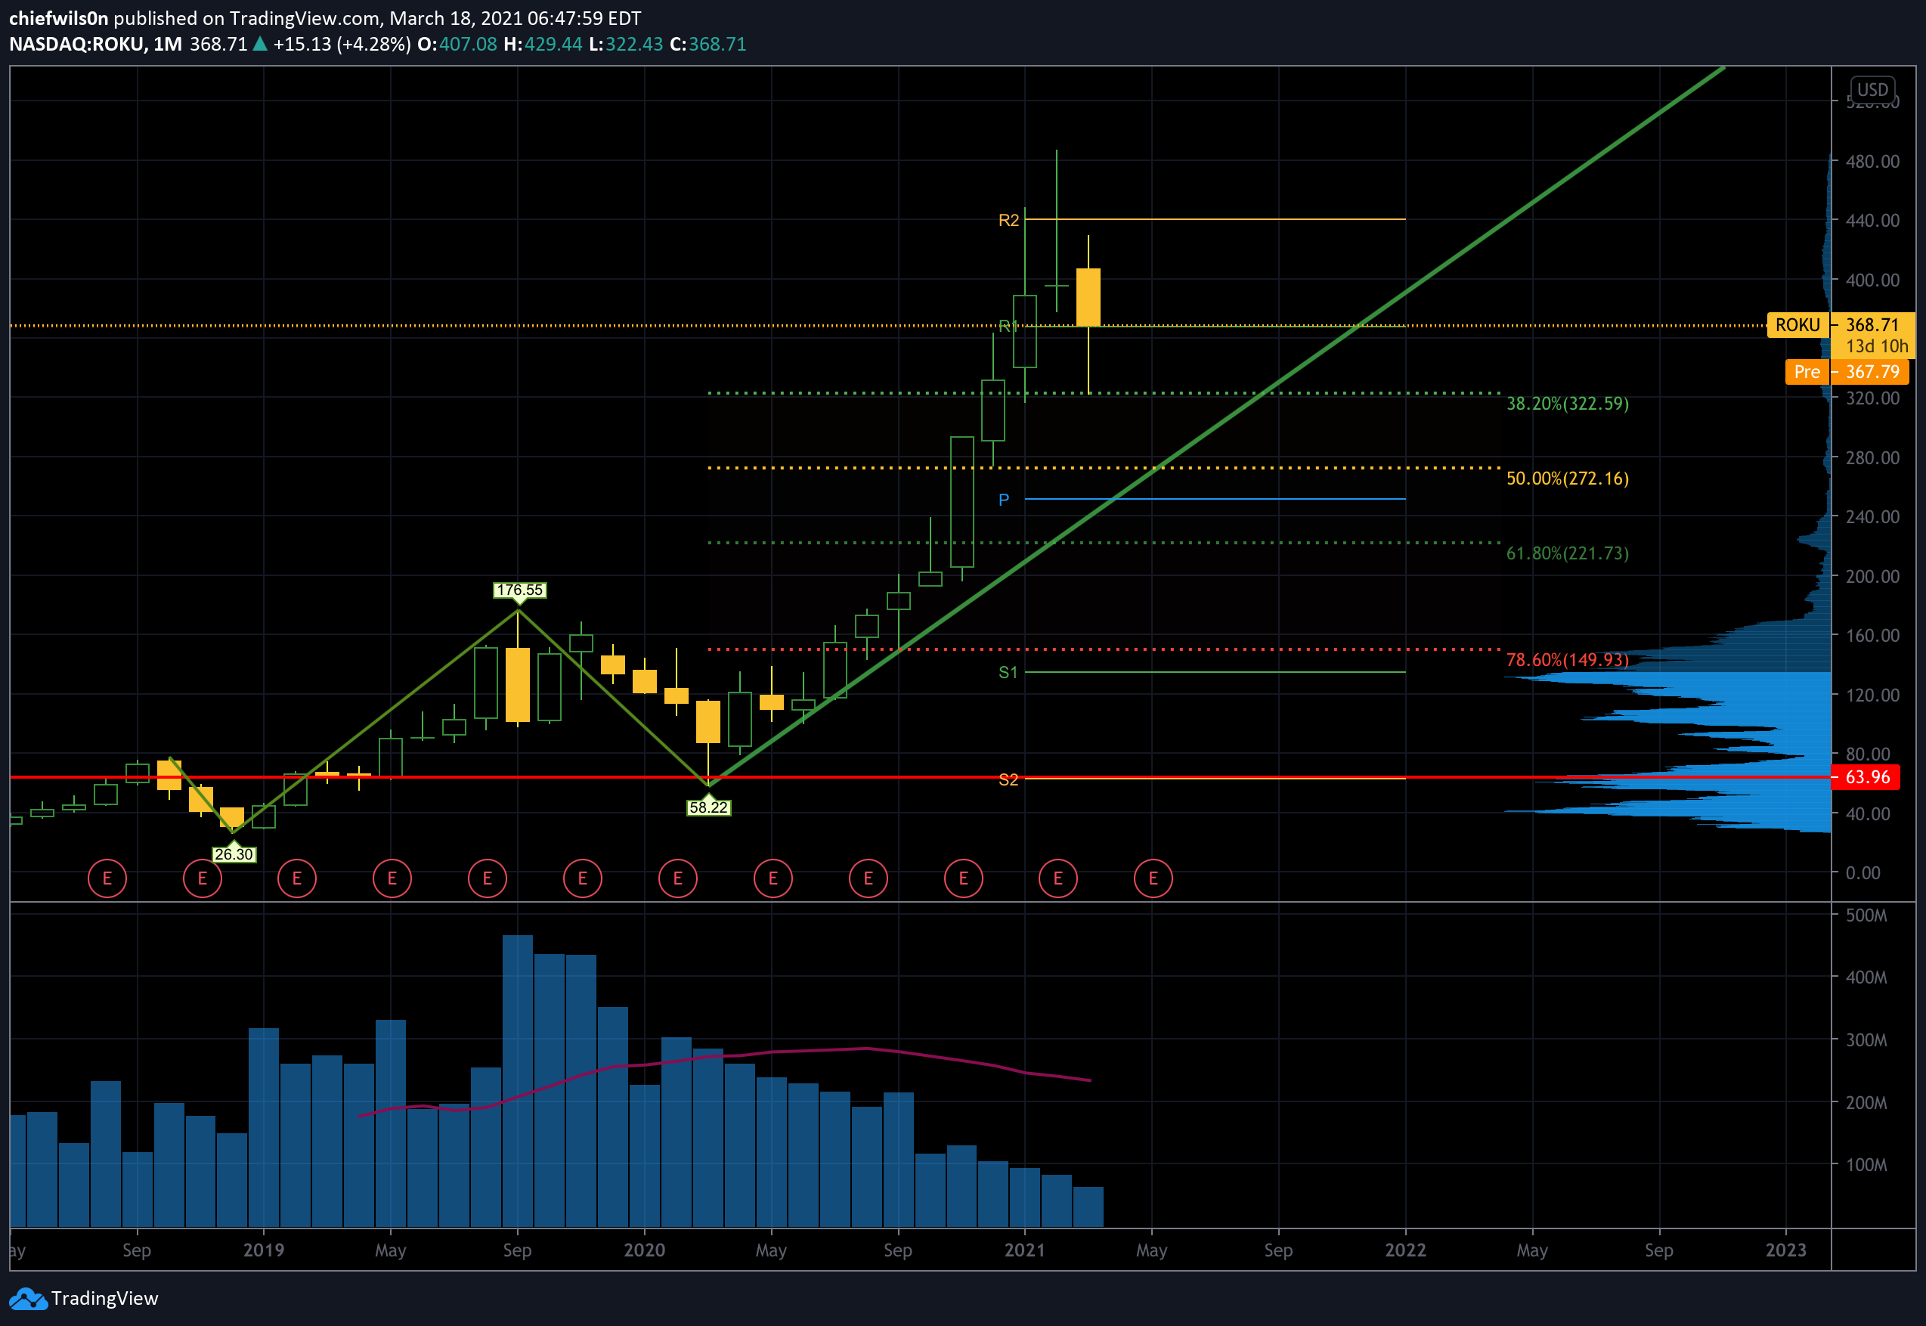Click the 480.00 price axis label

tap(1872, 161)
